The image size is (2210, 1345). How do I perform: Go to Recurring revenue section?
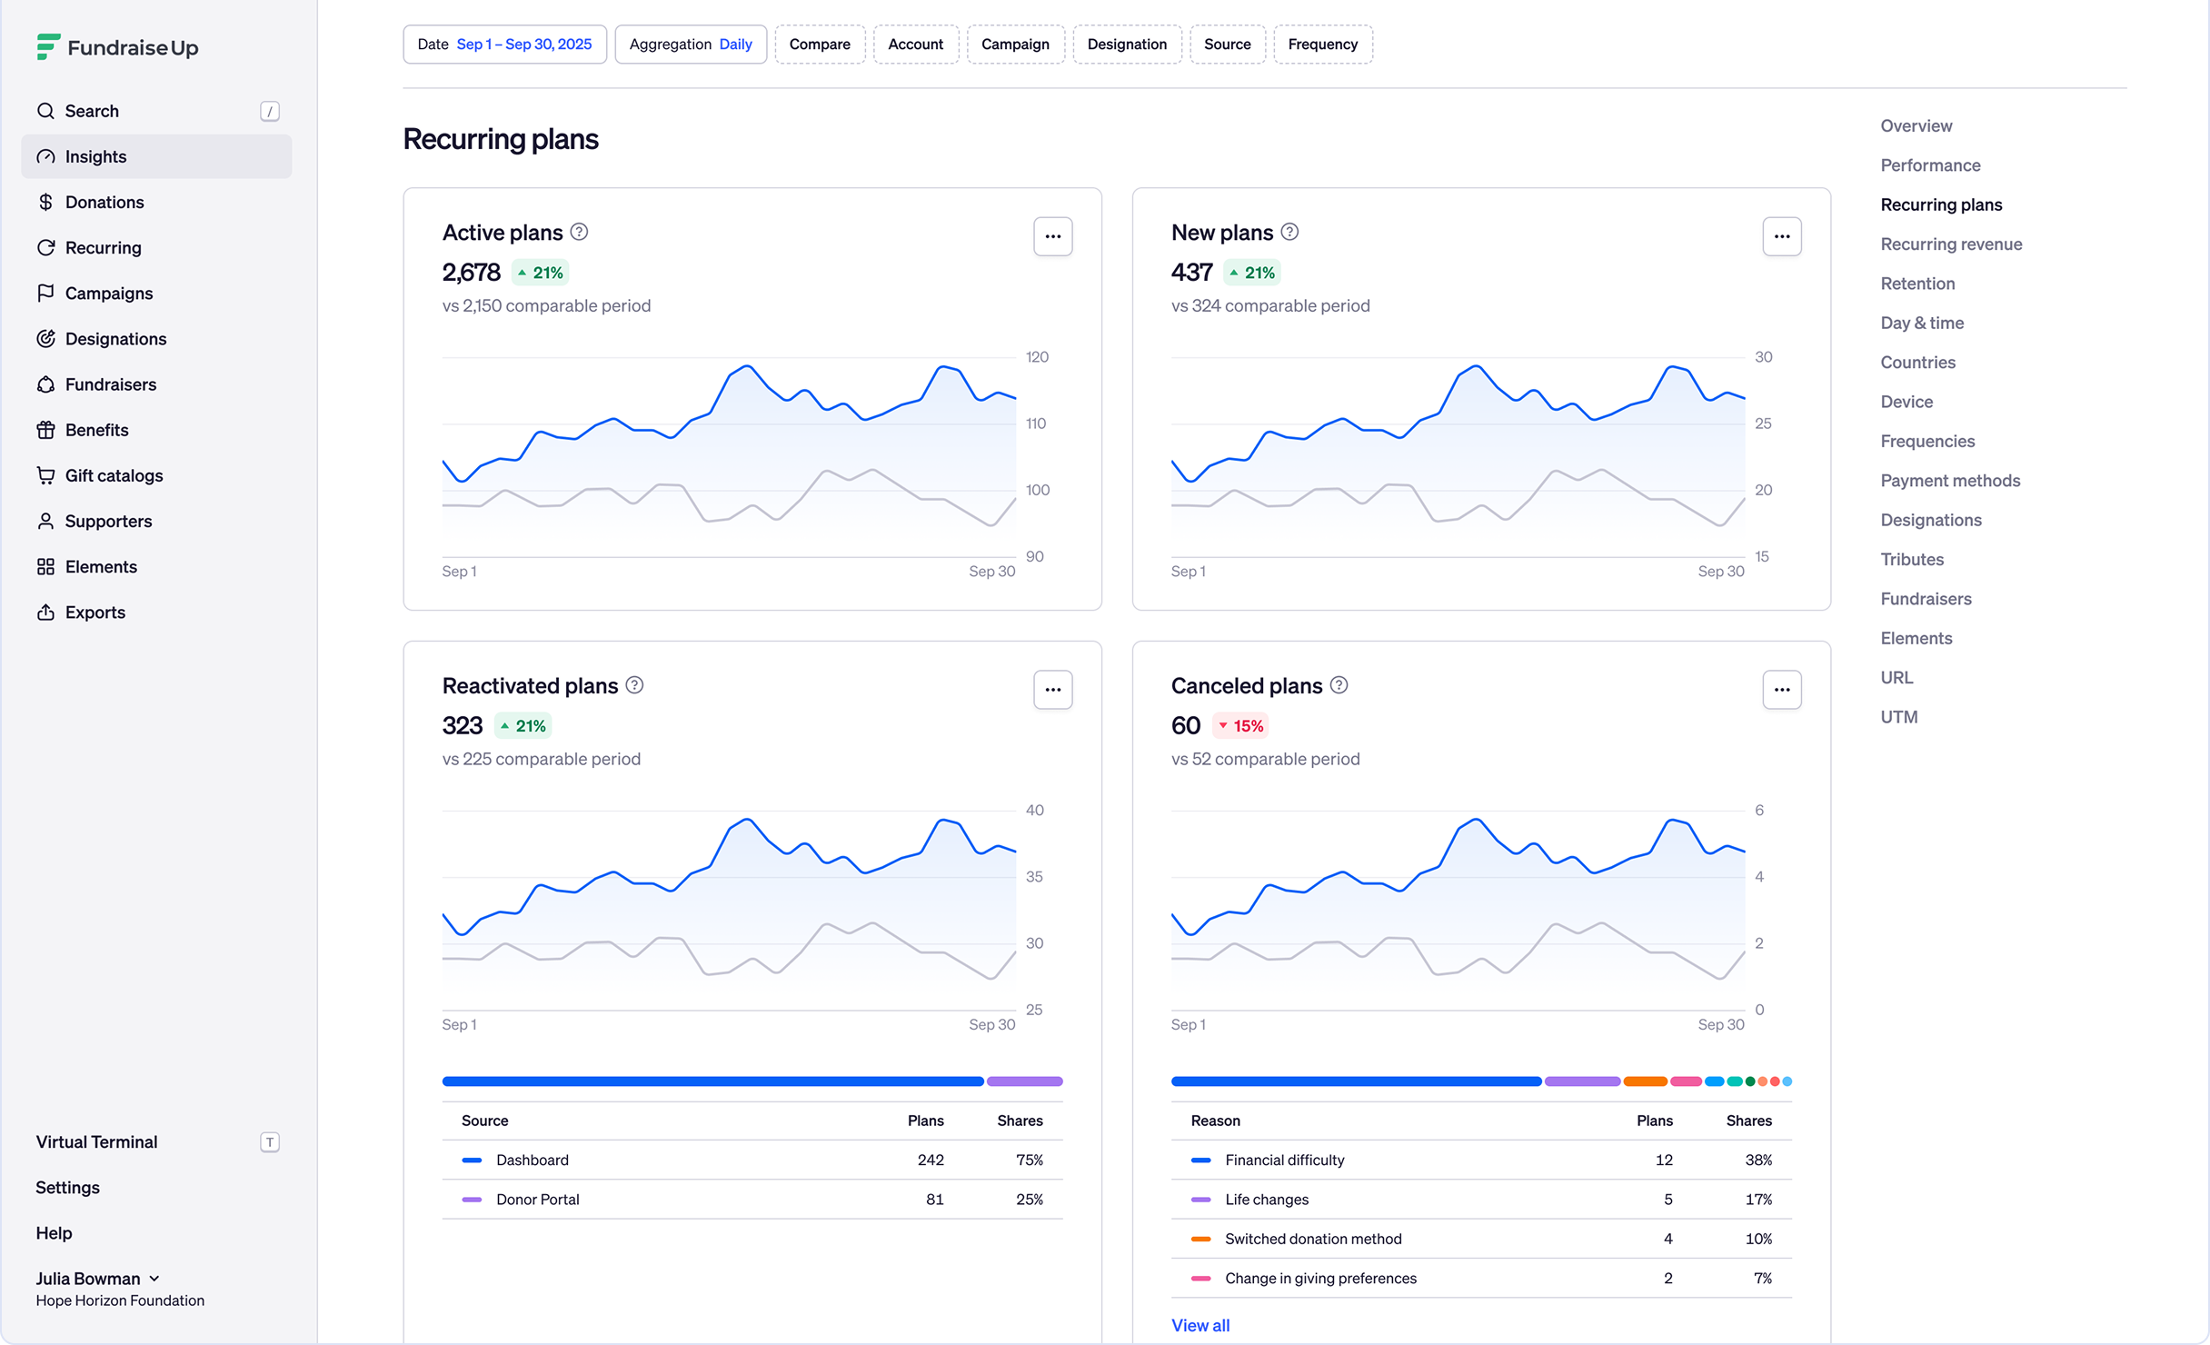pyautogui.click(x=1951, y=244)
